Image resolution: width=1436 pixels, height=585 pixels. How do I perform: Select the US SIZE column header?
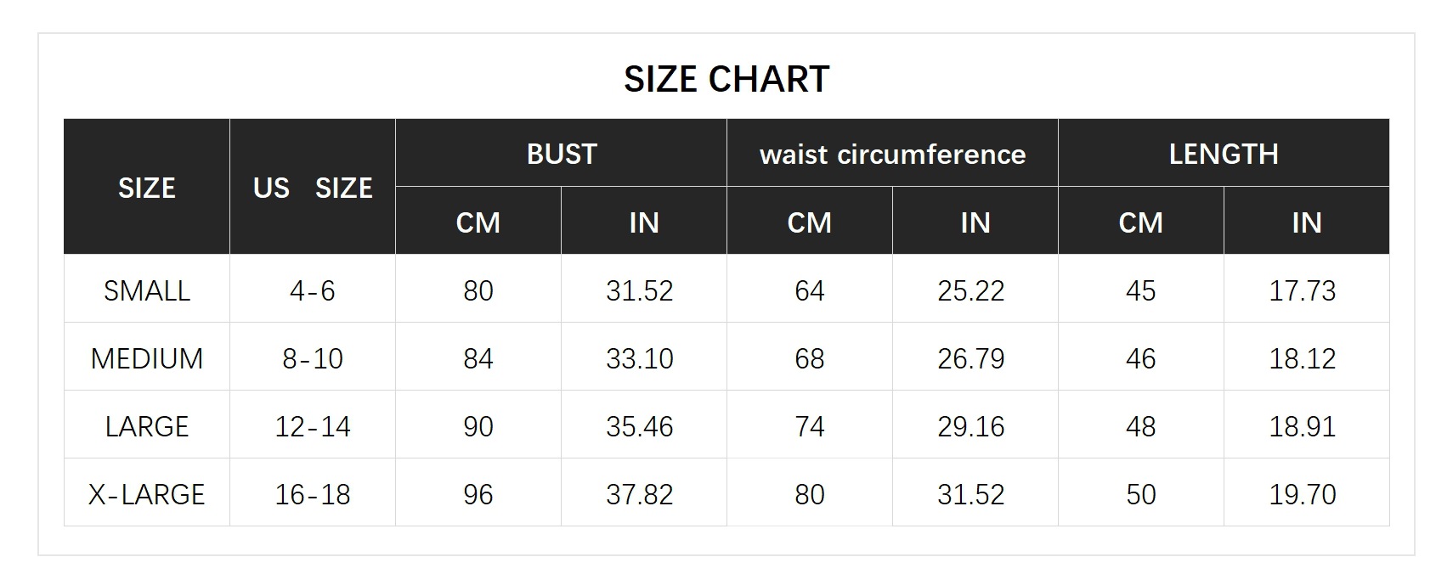pos(313,187)
